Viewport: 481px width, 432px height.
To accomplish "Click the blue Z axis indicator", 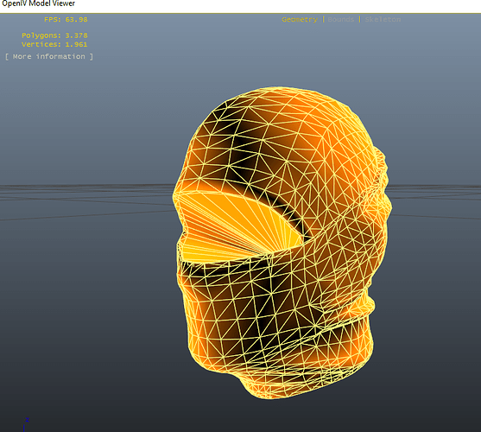I will (26, 423).
